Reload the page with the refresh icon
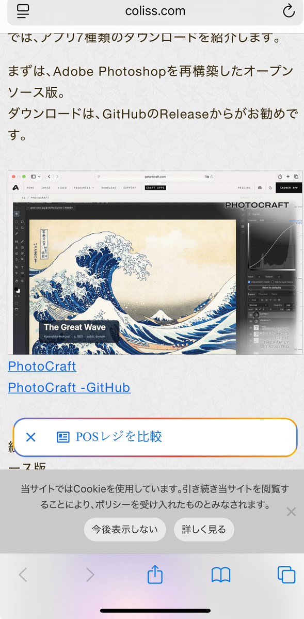304x619 pixels. 289,11
